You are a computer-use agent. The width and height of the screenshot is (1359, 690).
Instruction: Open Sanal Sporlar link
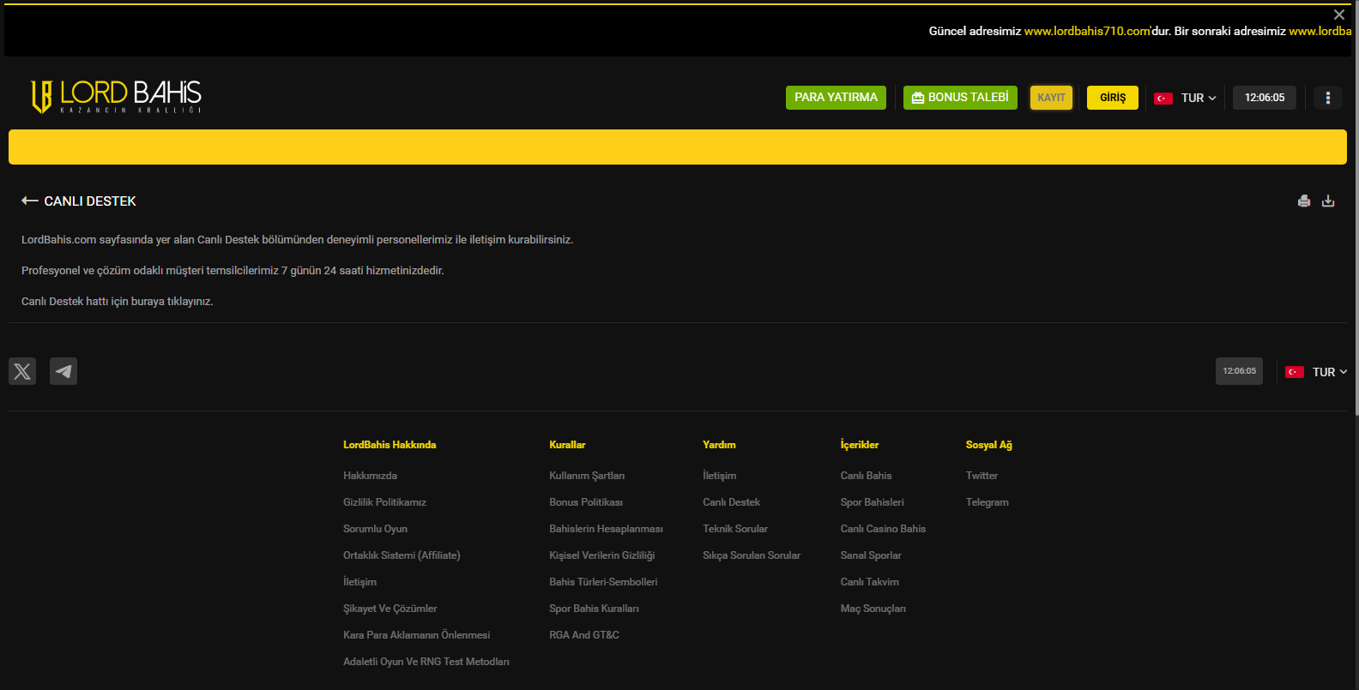(871, 555)
